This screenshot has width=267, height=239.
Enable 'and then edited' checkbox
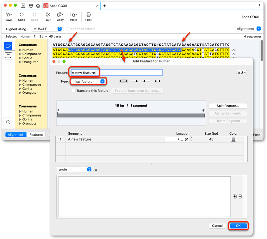coord(68,29)
